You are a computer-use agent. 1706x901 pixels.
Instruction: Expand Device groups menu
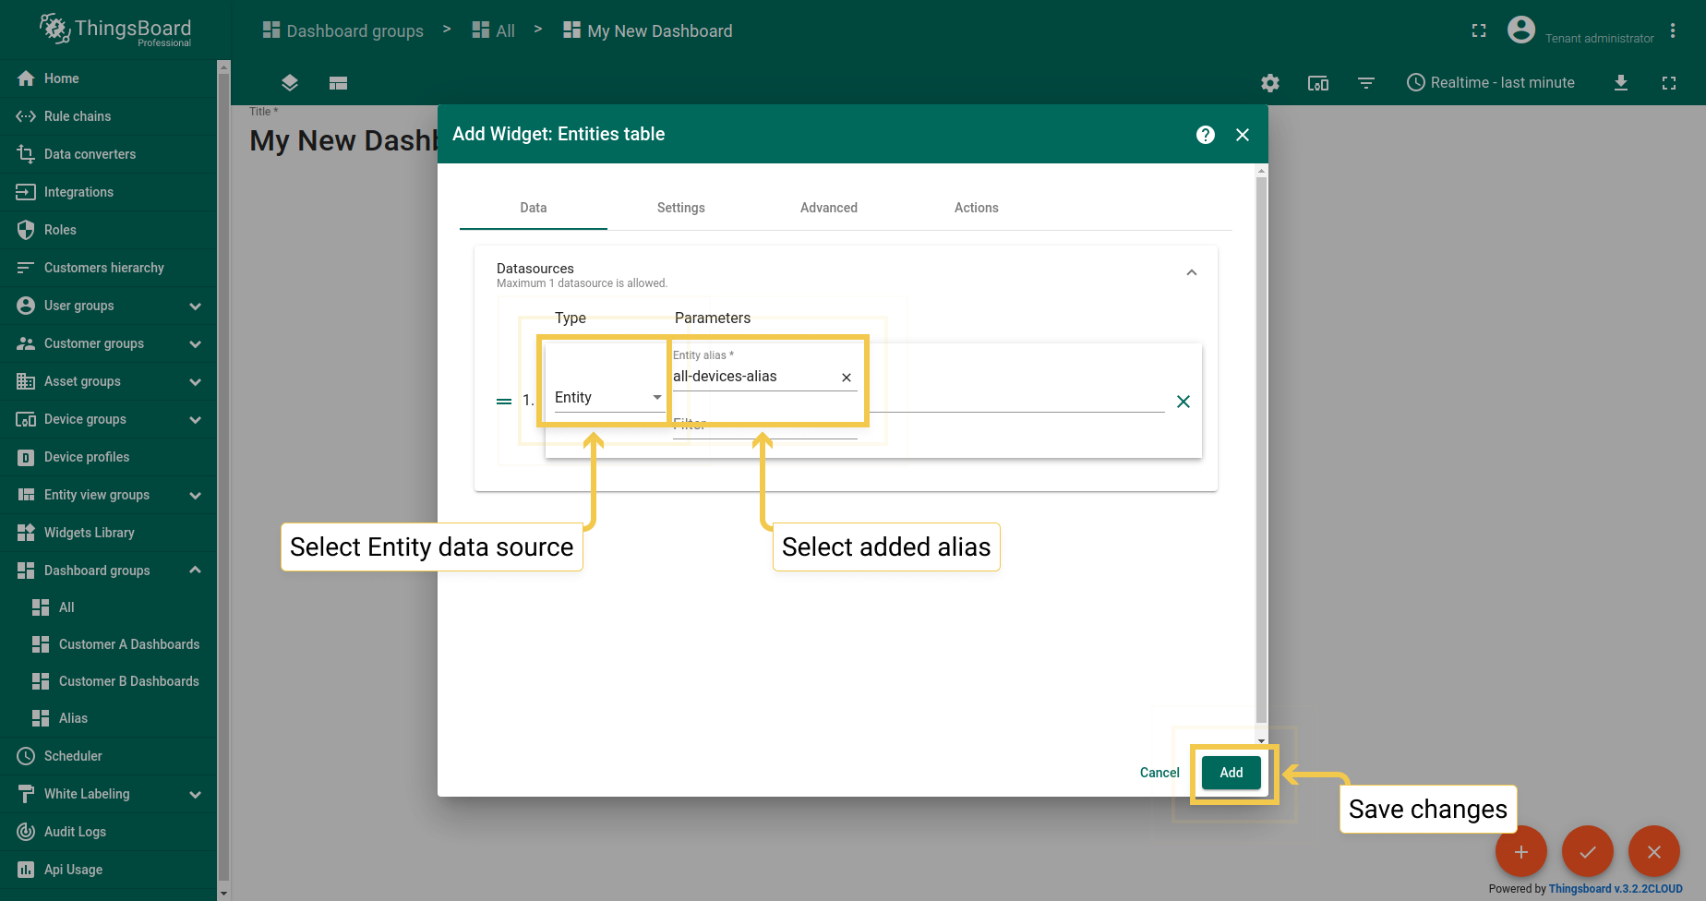[x=108, y=419]
